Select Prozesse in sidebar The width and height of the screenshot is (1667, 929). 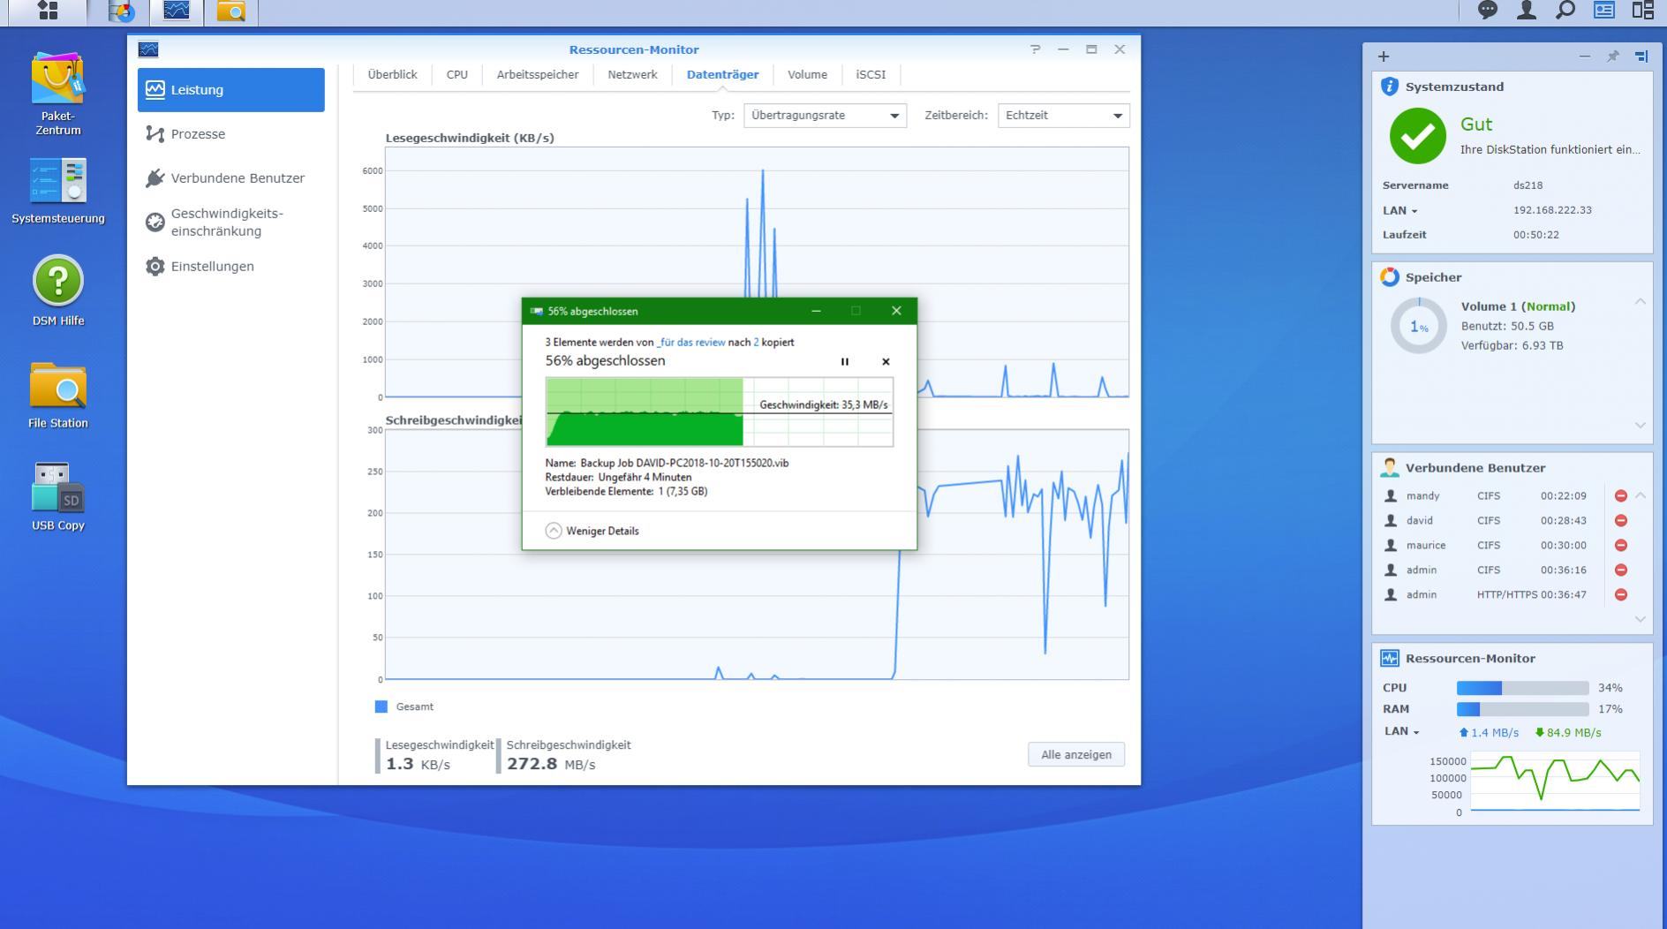(x=231, y=134)
